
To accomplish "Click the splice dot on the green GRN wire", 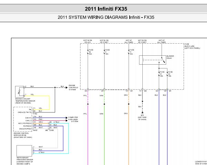I will [x=104, y=104].
